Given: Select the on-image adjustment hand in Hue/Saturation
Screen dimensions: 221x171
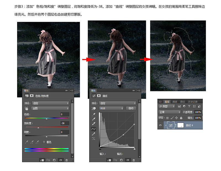Looking at the screenshot, I should [x=27, y=108].
